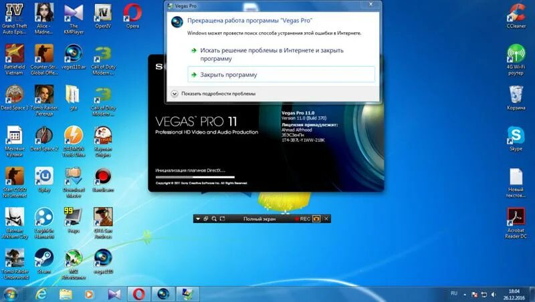Viewport: 535px width, 302px height.
Task: Open File Explorer from taskbar
Action: tap(66, 294)
